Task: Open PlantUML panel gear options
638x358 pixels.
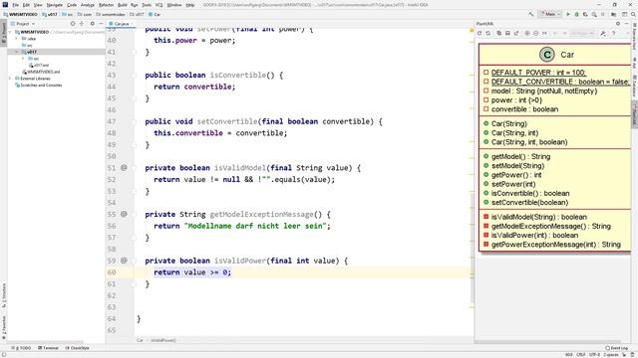Action: [x=618, y=24]
